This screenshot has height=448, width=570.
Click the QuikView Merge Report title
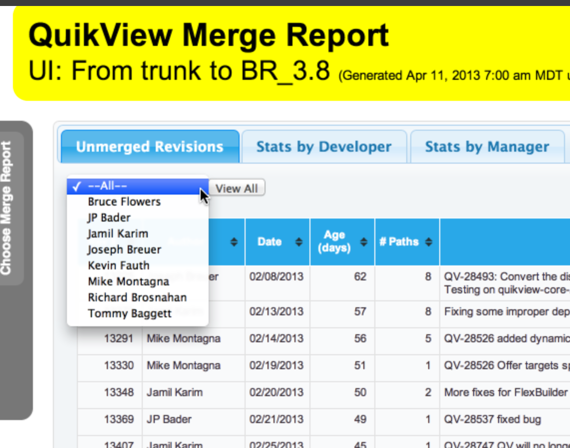point(209,35)
